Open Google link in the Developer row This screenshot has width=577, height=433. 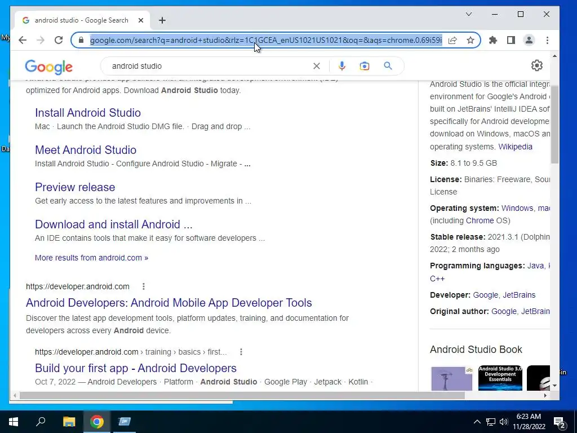click(x=485, y=295)
